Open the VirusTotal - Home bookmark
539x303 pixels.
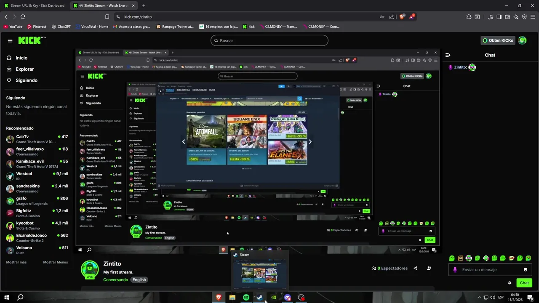click(92, 27)
